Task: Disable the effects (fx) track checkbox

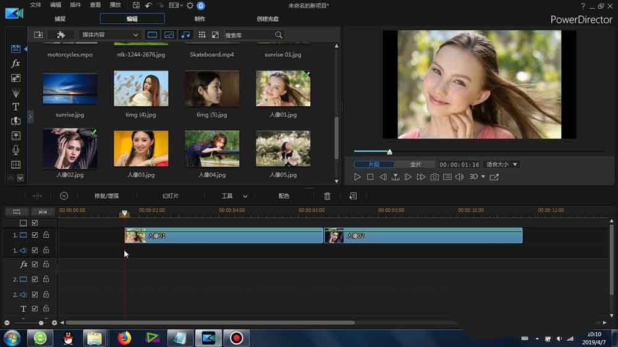Action: [35, 264]
